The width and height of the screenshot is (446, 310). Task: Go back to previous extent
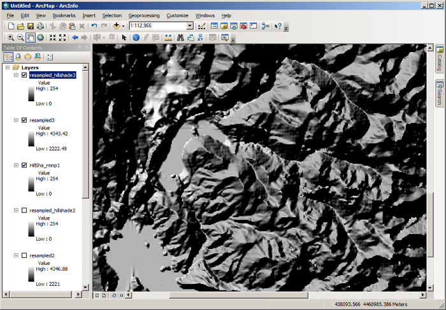click(75, 38)
